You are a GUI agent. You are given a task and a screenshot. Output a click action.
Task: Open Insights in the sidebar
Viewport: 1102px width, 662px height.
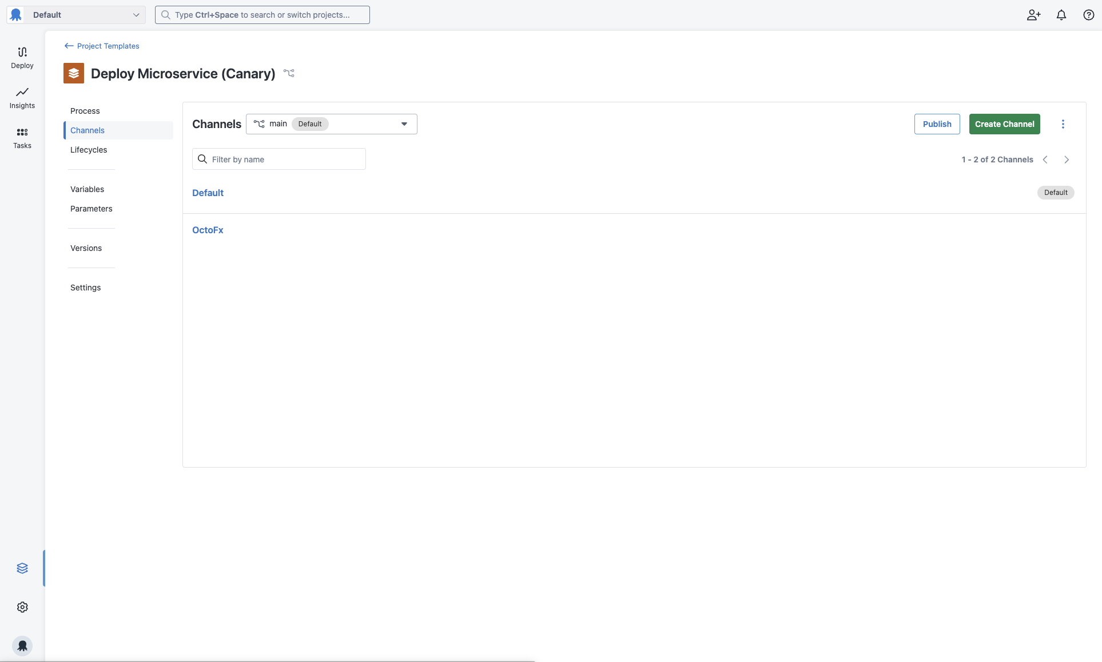22,98
